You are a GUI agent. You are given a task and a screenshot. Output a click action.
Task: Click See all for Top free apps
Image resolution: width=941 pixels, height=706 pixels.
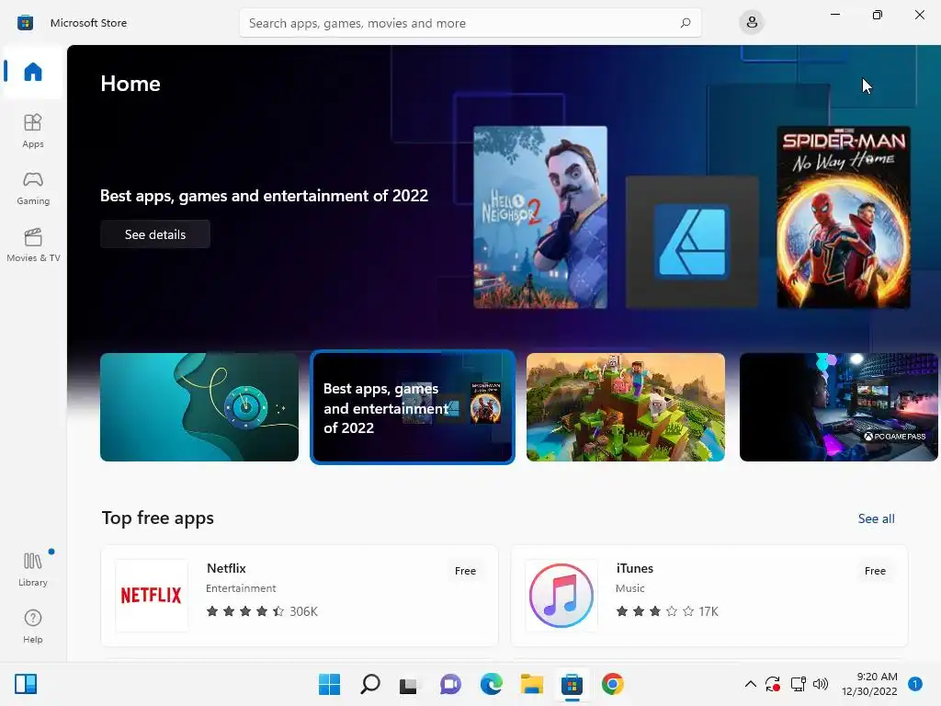click(x=876, y=518)
